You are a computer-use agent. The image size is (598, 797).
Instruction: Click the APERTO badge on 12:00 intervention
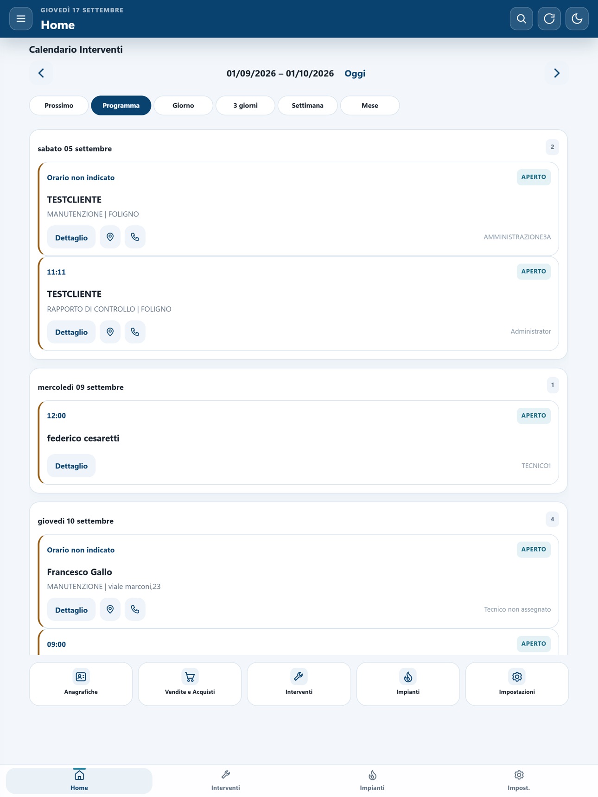click(534, 416)
